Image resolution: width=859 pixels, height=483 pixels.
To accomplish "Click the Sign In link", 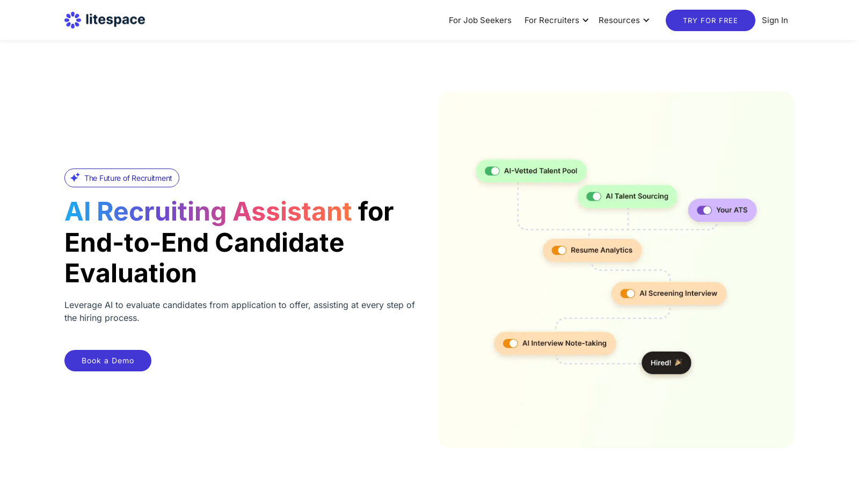I will (x=775, y=20).
